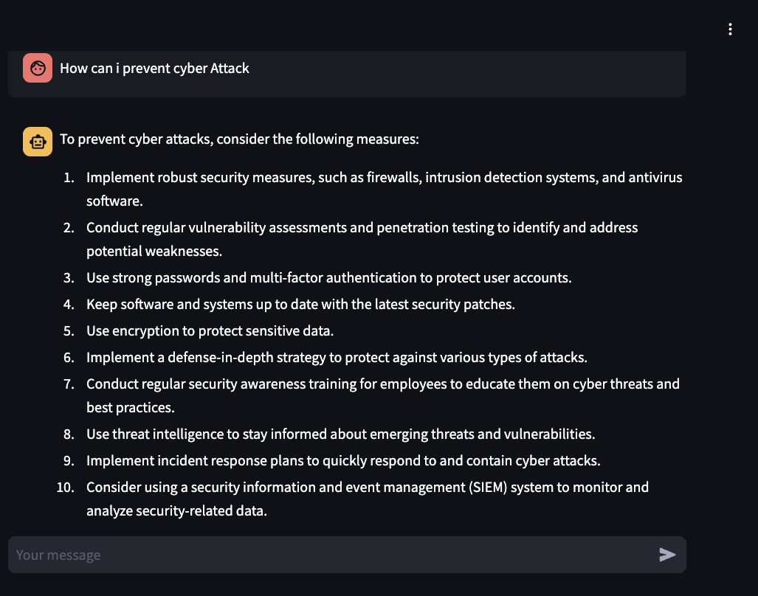Click the "How can i prevent cyber Attack" message
Screen dimensions: 758x596
[x=154, y=69]
